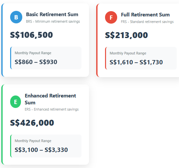
Task: Click the ERS enhanced retirement savings subtitle
Action: pyautogui.click(x=52, y=109)
